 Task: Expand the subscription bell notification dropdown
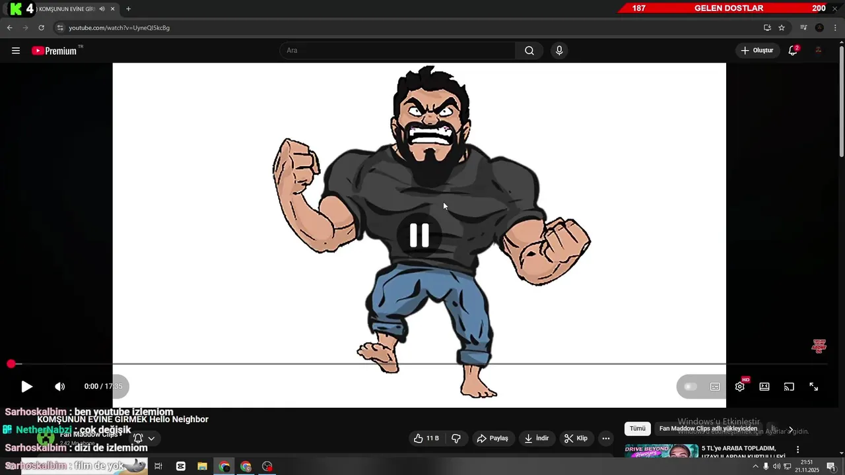pyautogui.click(x=145, y=438)
